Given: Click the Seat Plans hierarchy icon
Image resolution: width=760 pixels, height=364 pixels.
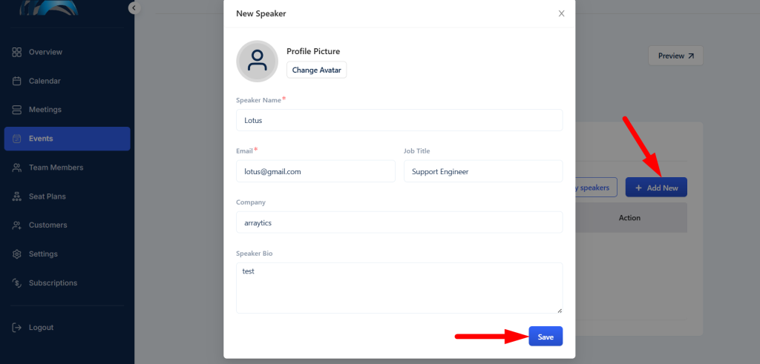Looking at the screenshot, I should 17,196.
